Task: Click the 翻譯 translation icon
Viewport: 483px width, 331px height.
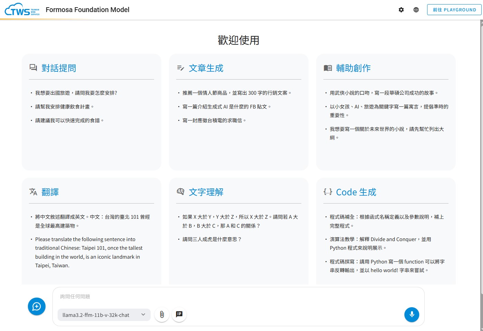Action: point(33,192)
